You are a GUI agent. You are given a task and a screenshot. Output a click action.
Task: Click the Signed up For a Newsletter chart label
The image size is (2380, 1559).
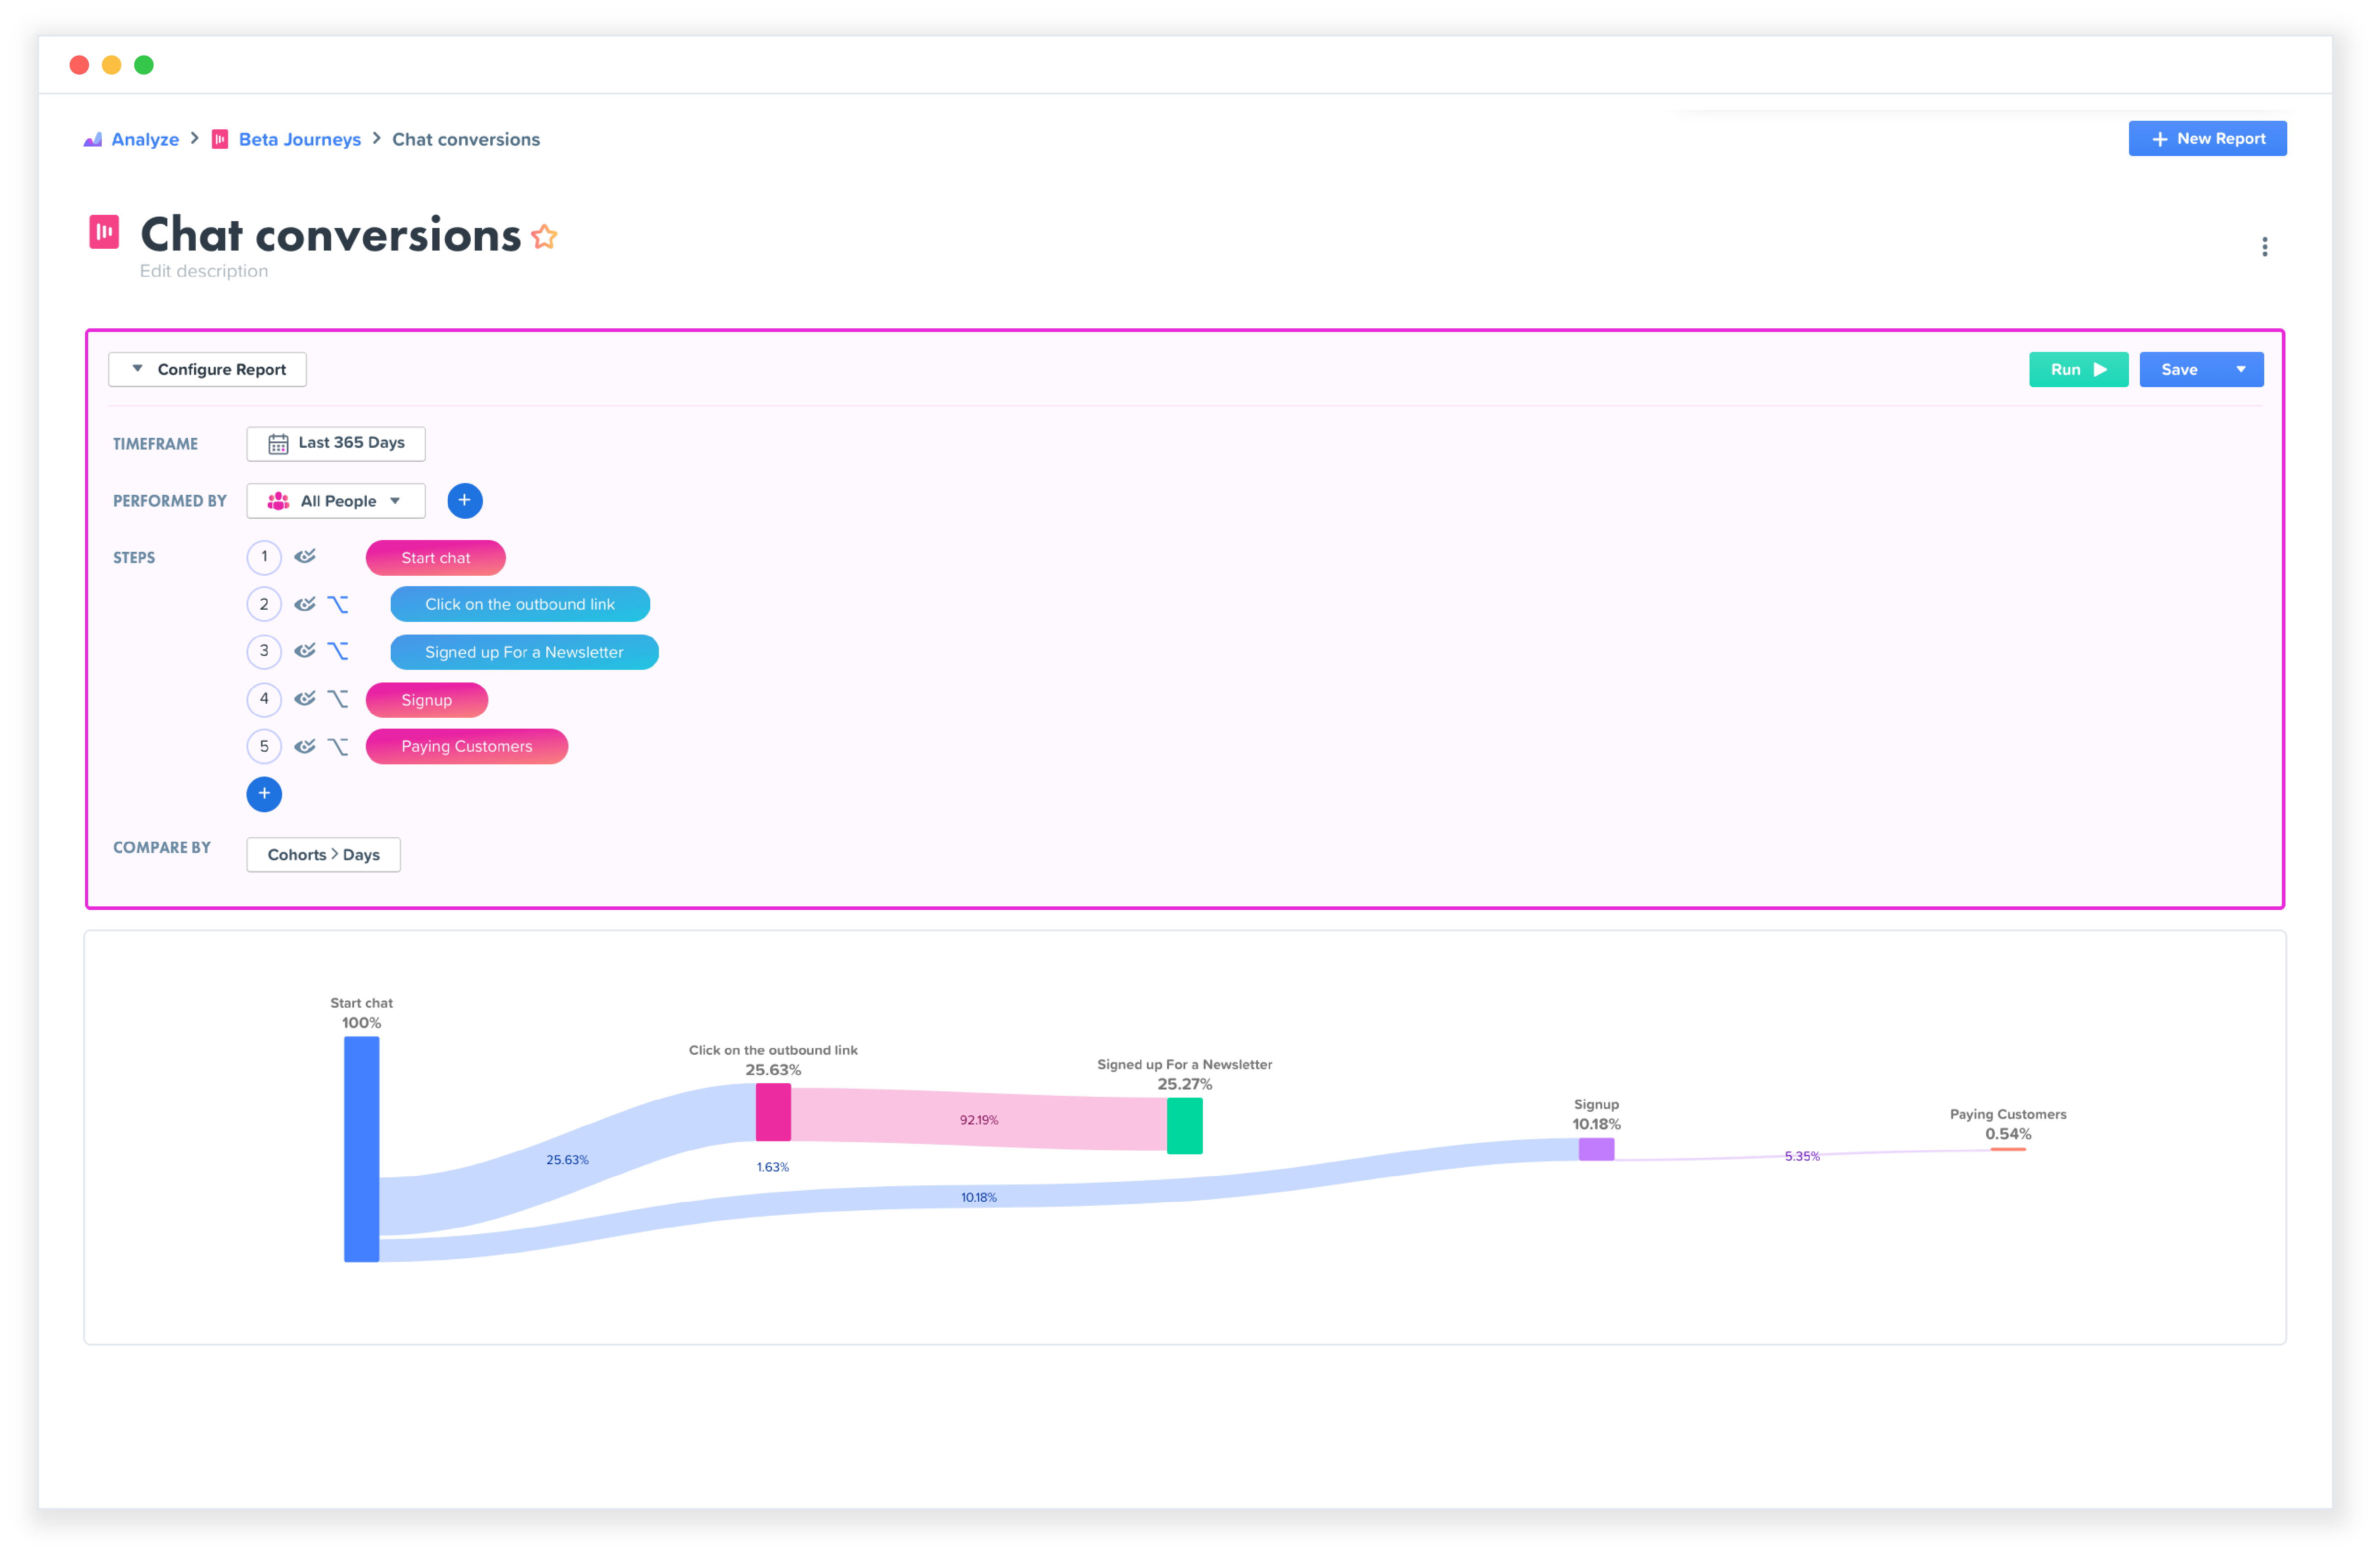(x=1185, y=1065)
